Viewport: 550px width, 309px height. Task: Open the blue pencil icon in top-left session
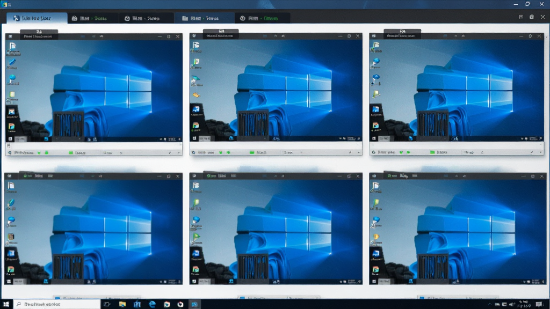click(x=12, y=63)
